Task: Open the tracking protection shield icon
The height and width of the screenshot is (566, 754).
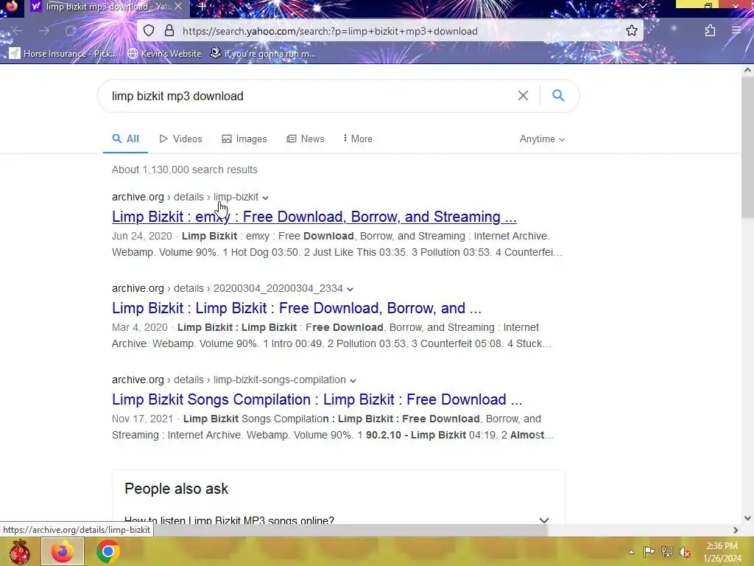Action: coord(149,31)
